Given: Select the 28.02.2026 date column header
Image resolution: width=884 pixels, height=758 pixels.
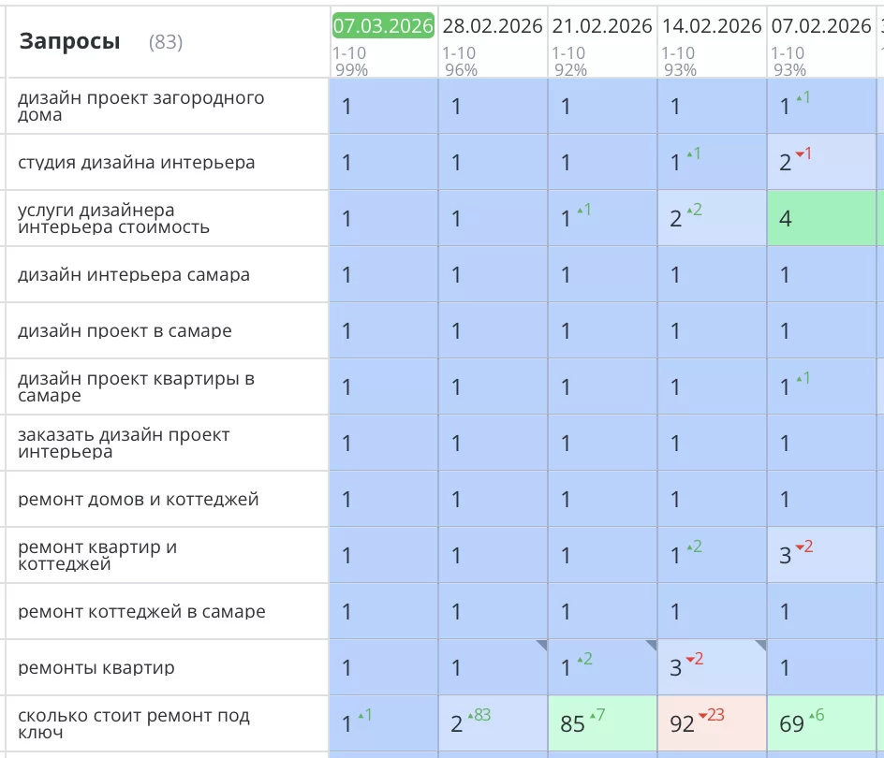Looking at the screenshot, I should 493,26.
